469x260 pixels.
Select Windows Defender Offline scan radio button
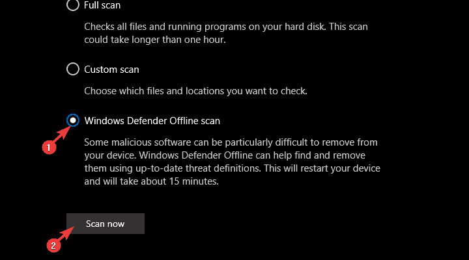point(73,120)
